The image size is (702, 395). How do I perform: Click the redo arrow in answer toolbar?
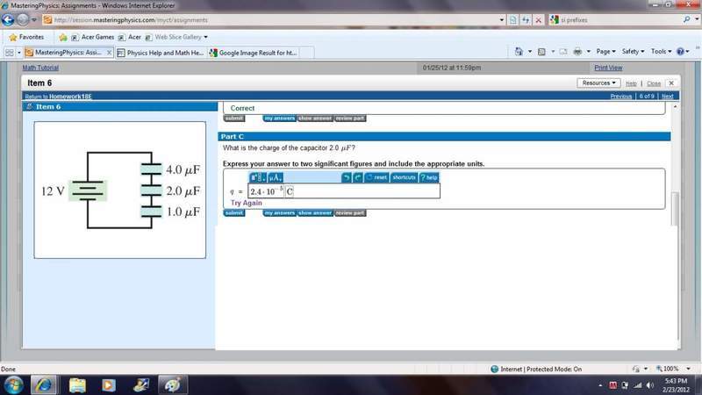tap(357, 177)
